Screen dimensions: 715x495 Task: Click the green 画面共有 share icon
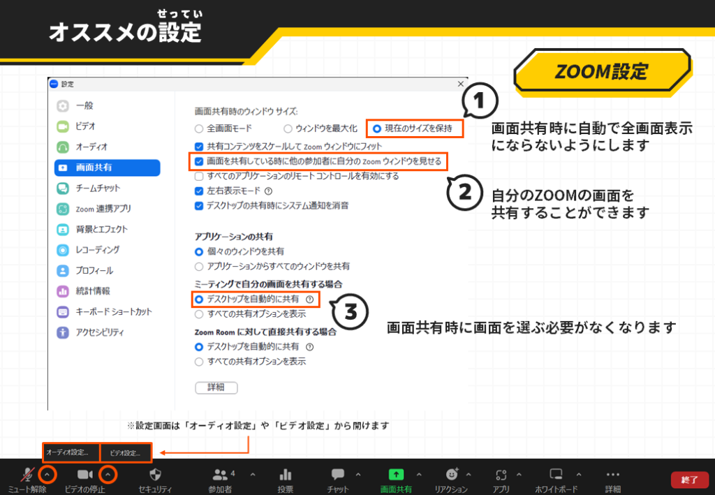396,474
